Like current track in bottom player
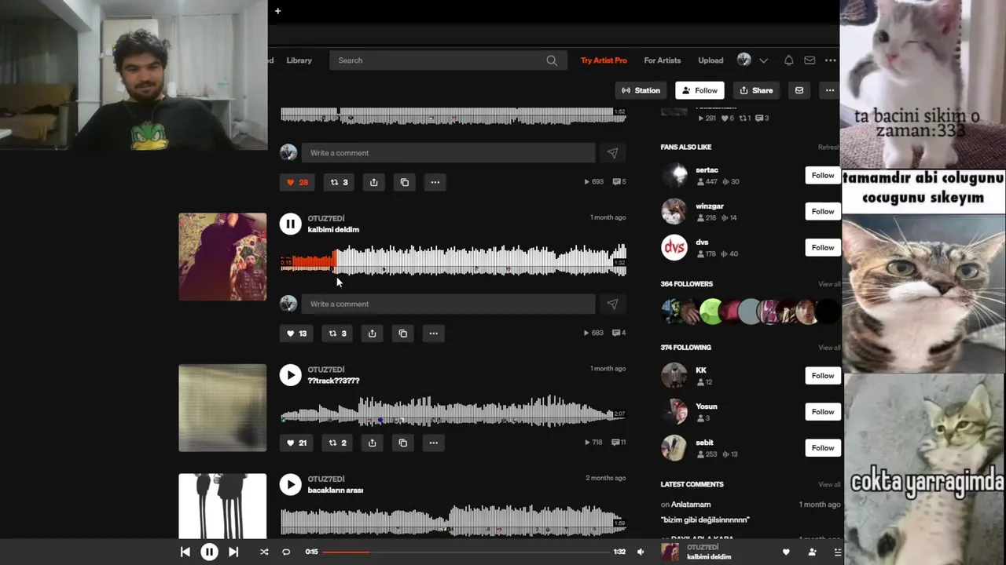 (786, 552)
